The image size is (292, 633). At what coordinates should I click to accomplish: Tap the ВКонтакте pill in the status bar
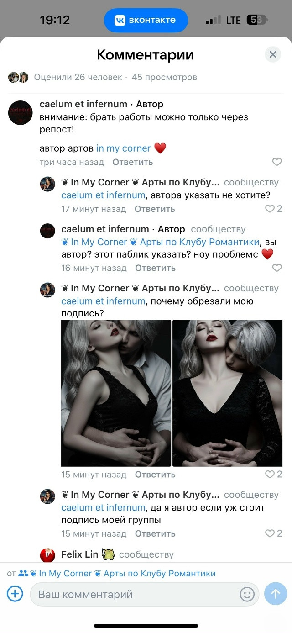pyautogui.click(x=146, y=20)
